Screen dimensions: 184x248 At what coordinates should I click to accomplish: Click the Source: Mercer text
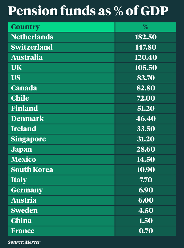coord(24,242)
